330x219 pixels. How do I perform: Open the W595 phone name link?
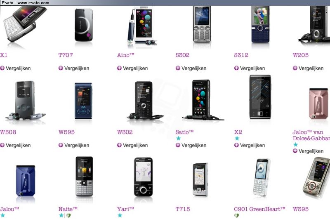click(x=66, y=132)
